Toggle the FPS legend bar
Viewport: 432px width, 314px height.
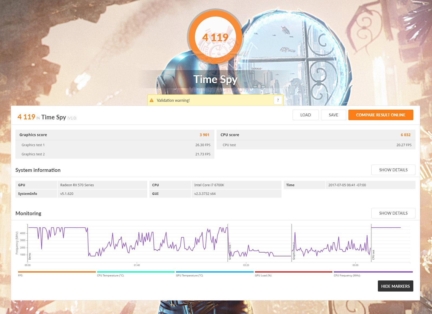tap(57, 272)
